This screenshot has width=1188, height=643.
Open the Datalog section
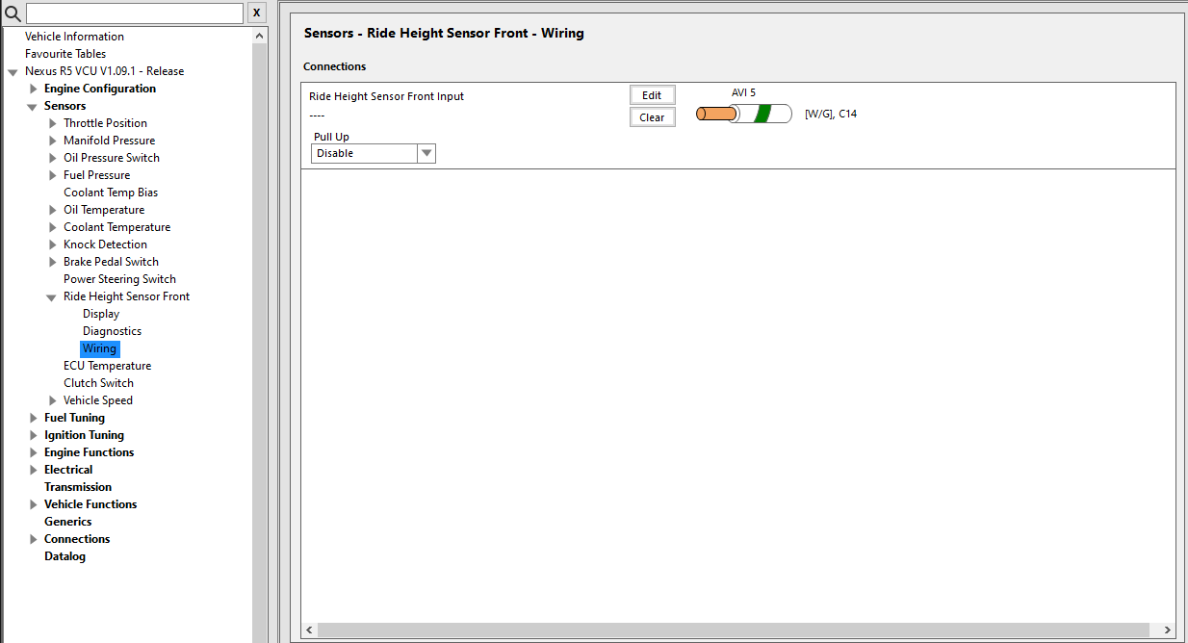pyautogui.click(x=65, y=556)
